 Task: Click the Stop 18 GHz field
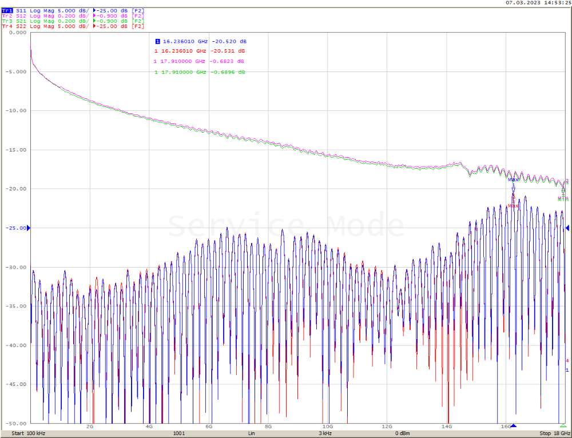(x=554, y=433)
